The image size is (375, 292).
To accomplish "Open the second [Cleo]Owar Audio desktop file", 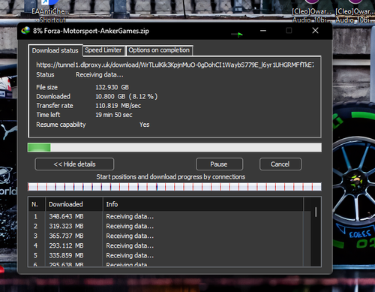I will coord(355,11).
